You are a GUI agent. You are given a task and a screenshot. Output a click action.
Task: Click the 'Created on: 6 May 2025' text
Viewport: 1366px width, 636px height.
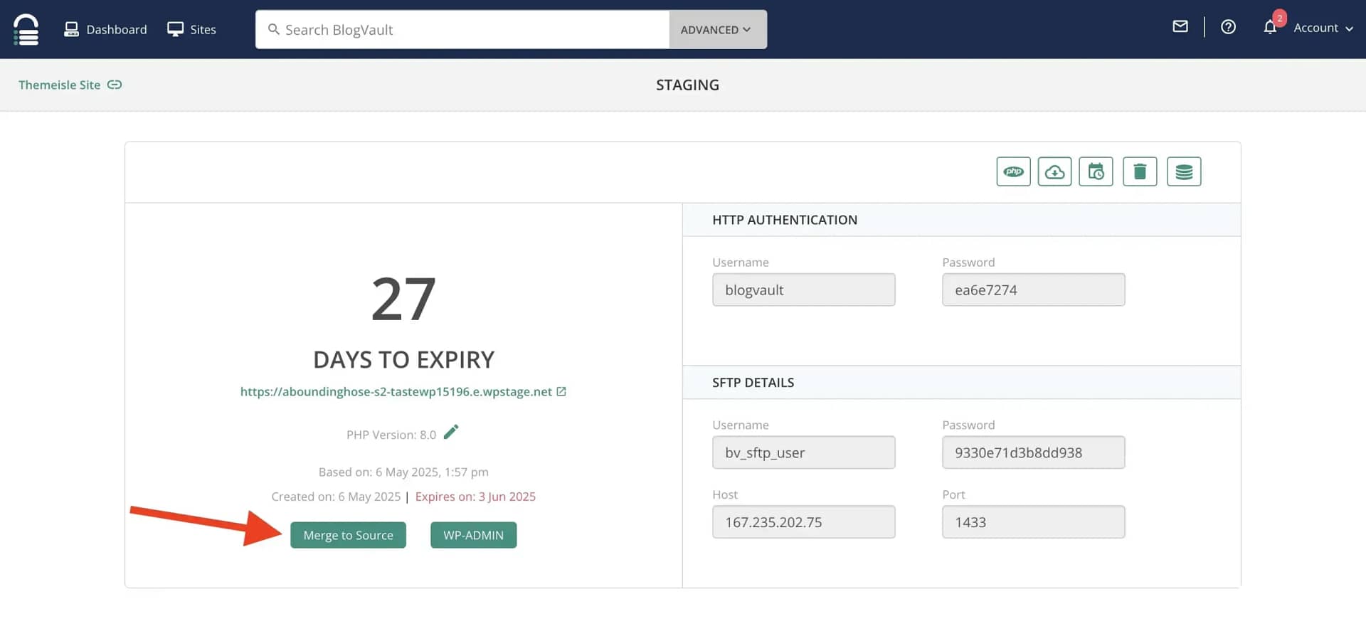click(x=336, y=497)
